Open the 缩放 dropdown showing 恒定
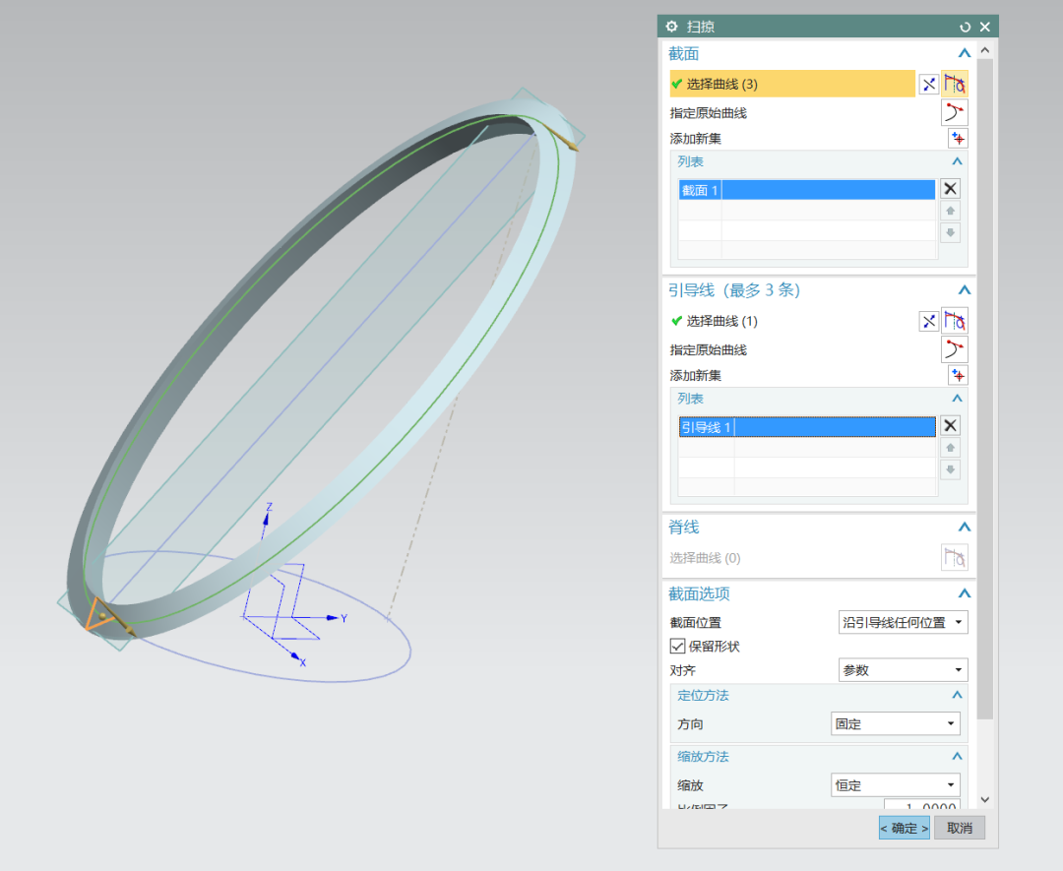 (896, 785)
